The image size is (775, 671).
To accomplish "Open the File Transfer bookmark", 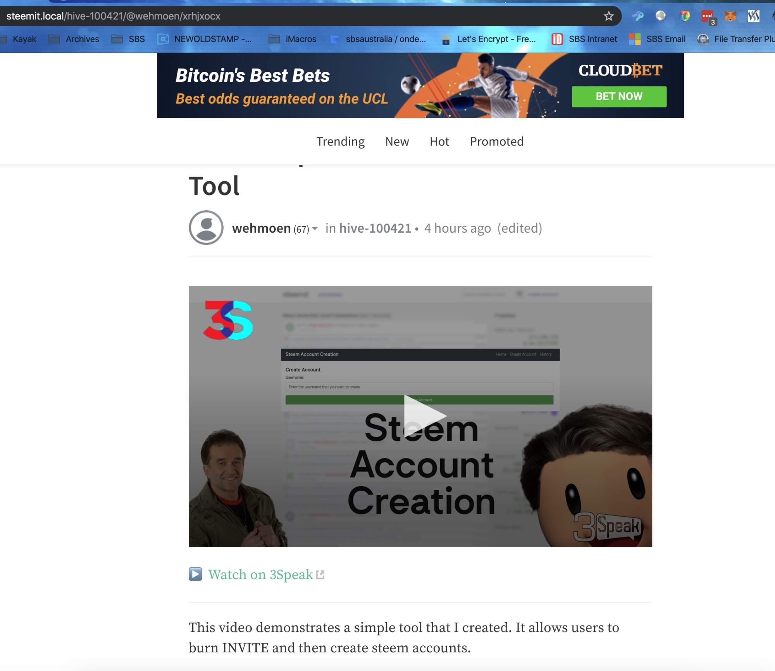I will 736,39.
